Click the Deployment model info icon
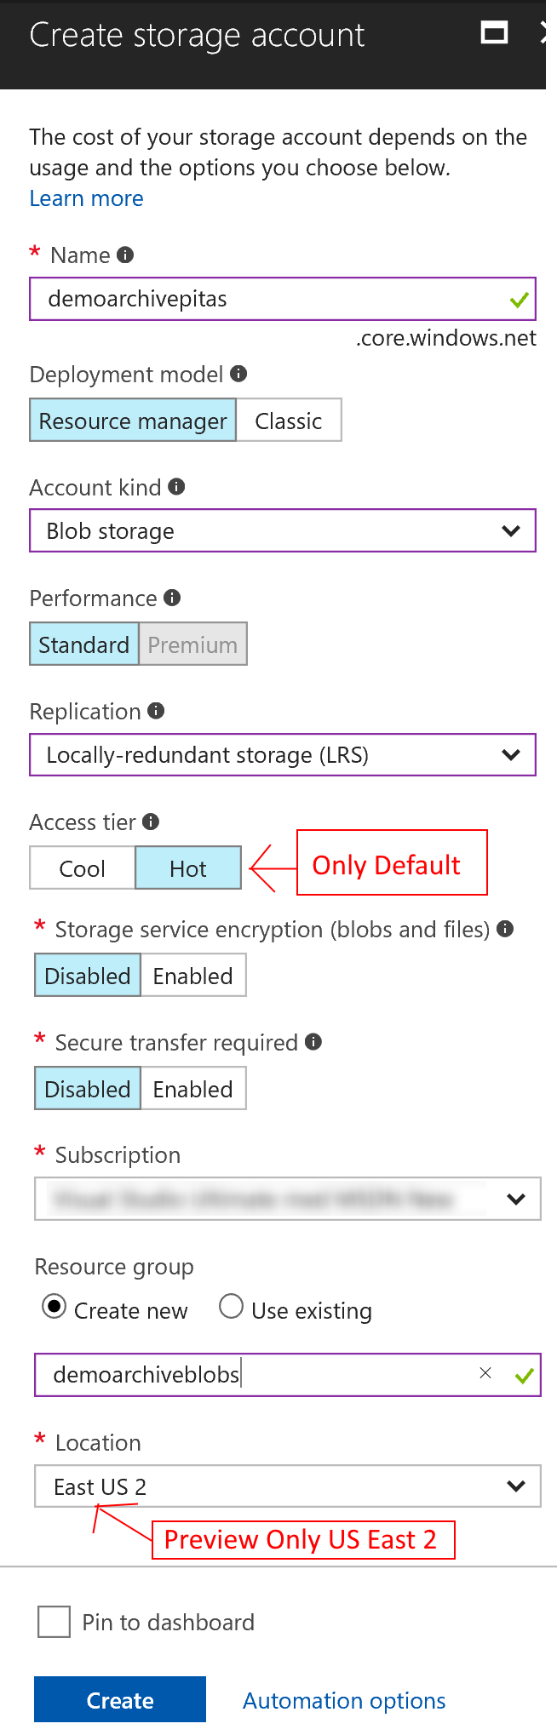The image size is (557, 1735). click(238, 374)
